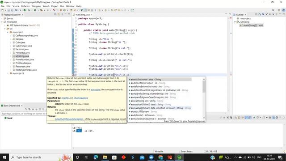Switch to the Java perspective icon
This screenshot has height=161, width=286.
coord(283,10)
